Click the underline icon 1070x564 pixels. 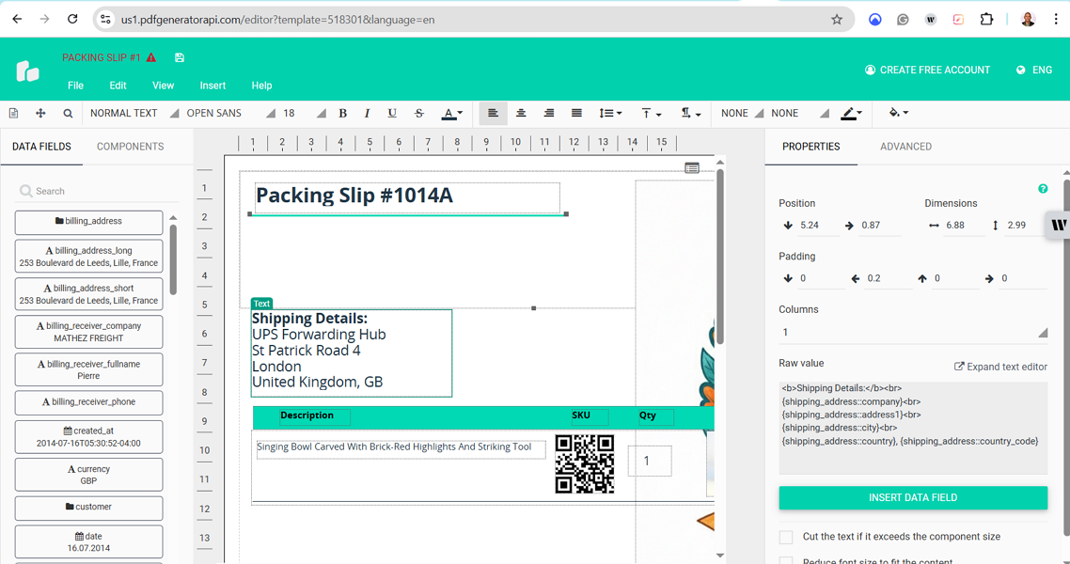click(x=392, y=113)
